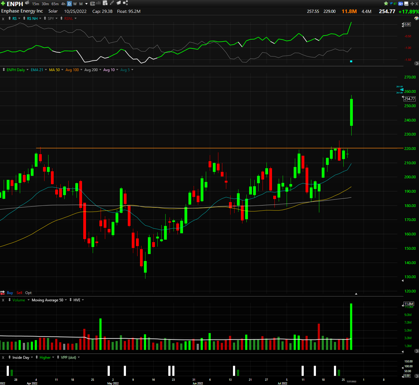Close the RS indicator pane with x
419x385 pixels.
pyautogui.click(x=3, y=19)
